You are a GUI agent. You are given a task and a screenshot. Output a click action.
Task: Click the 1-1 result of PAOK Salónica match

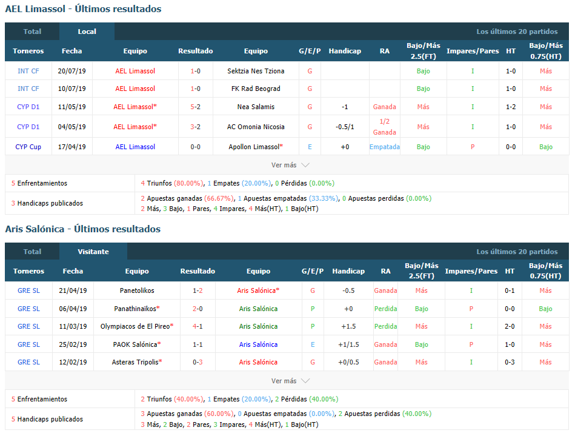click(x=198, y=344)
